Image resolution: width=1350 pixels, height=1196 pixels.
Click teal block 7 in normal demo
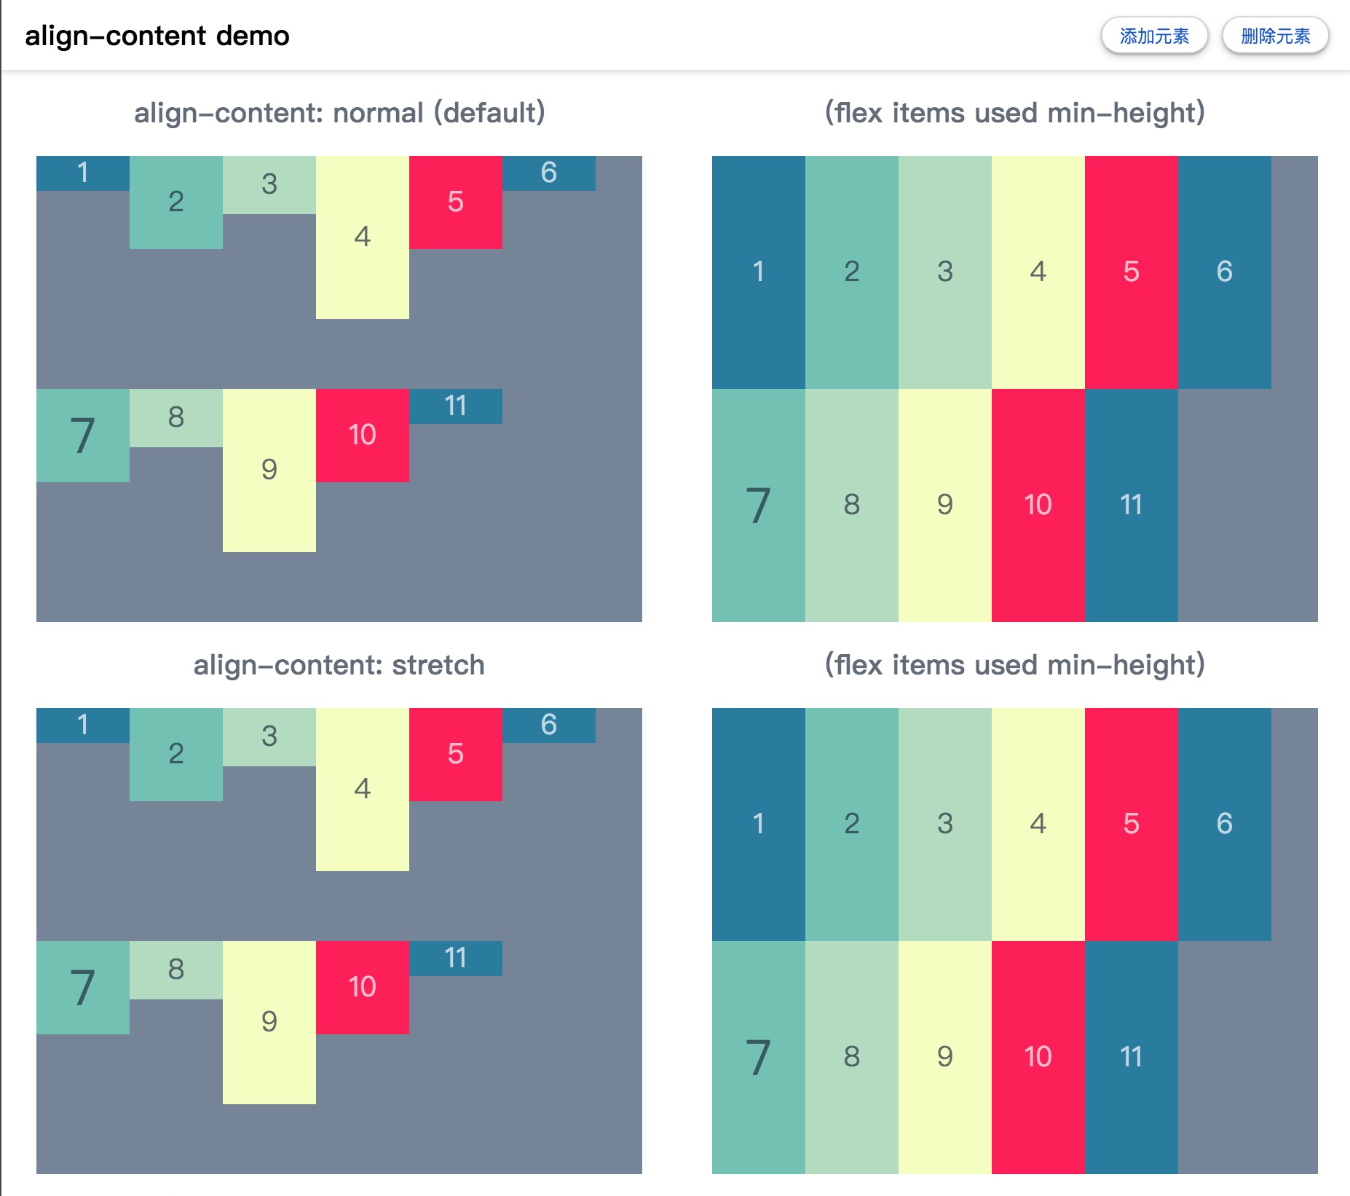click(x=83, y=435)
